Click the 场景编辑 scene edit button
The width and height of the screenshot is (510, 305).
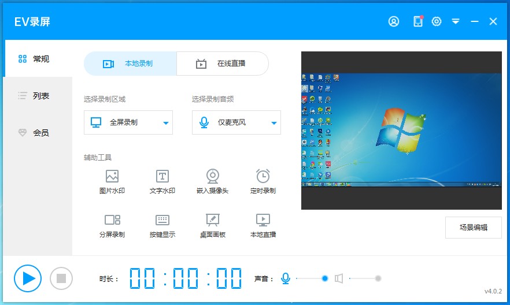(473, 227)
